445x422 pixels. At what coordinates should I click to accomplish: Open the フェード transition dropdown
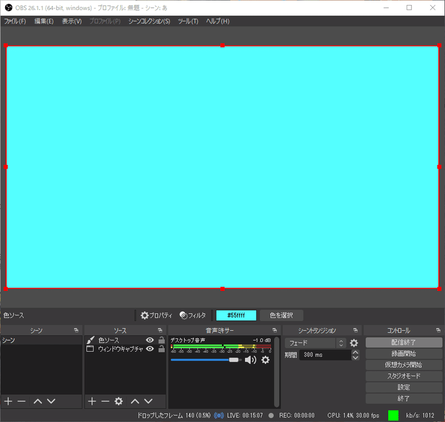(315, 343)
